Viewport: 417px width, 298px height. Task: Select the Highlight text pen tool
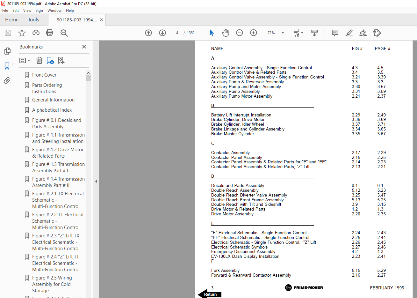349,33
